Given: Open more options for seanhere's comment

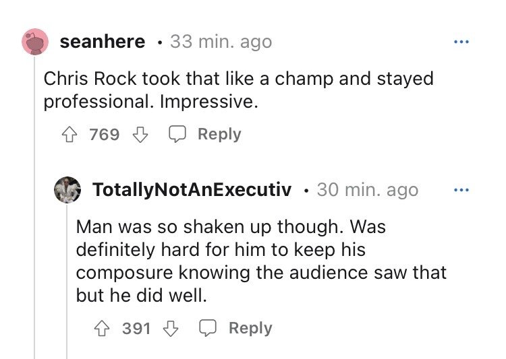Looking at the screenshot, I should pyautogui.click(x=461, y=42).
